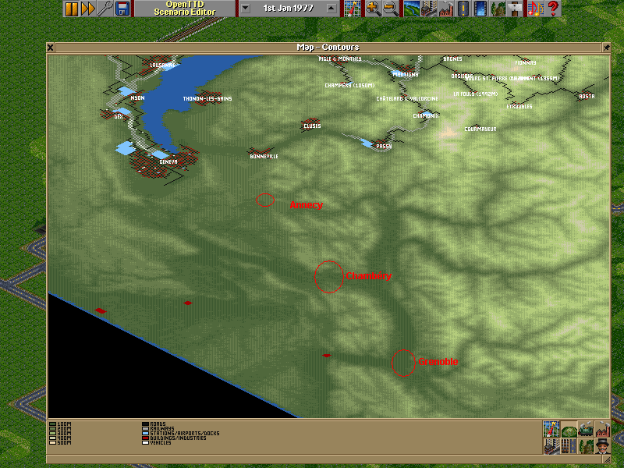Viewport: 624px width, 468px height.
Task: Click the OpenTTD Scenario Editor title panel
Action: tap(185, 9)
